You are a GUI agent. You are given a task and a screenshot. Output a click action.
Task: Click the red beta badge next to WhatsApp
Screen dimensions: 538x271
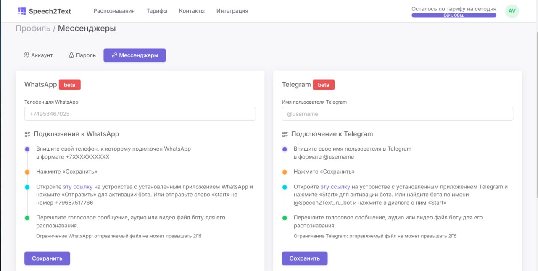pyautogui.click(x=69, y=85)
